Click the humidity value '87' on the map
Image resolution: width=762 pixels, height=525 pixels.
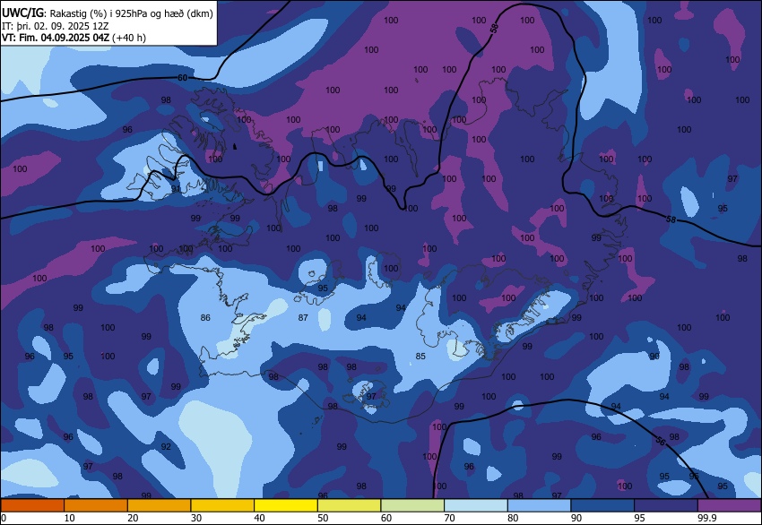[x=303, y=318]
